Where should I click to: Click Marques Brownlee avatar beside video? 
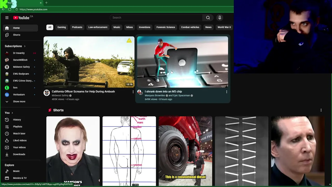coord(140,92)
